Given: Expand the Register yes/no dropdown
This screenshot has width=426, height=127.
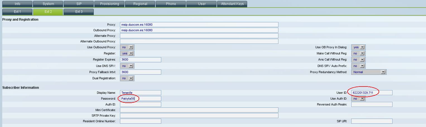Looking at the screenshot, I should click(x=127, y=53).
